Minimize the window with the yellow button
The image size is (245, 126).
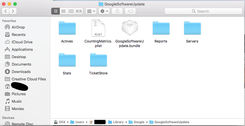(x=9, y=4)
